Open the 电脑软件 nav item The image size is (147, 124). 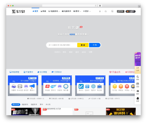[66, 11]
